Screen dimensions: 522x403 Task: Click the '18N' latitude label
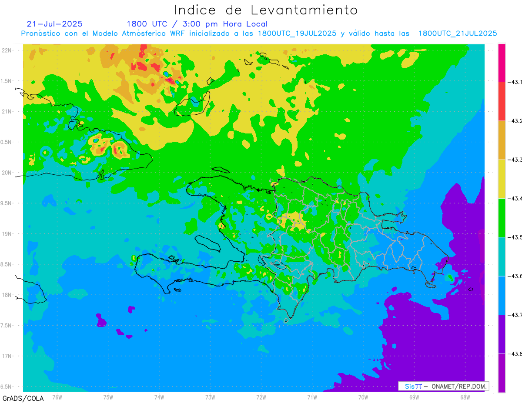click(7, 295)
